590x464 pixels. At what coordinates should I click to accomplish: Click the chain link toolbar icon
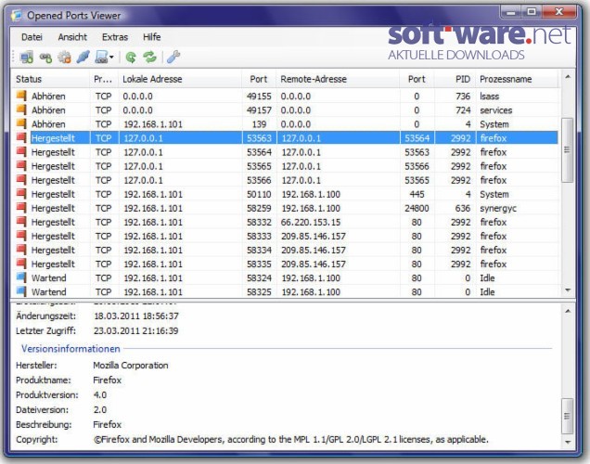click(x=45, y=58)
